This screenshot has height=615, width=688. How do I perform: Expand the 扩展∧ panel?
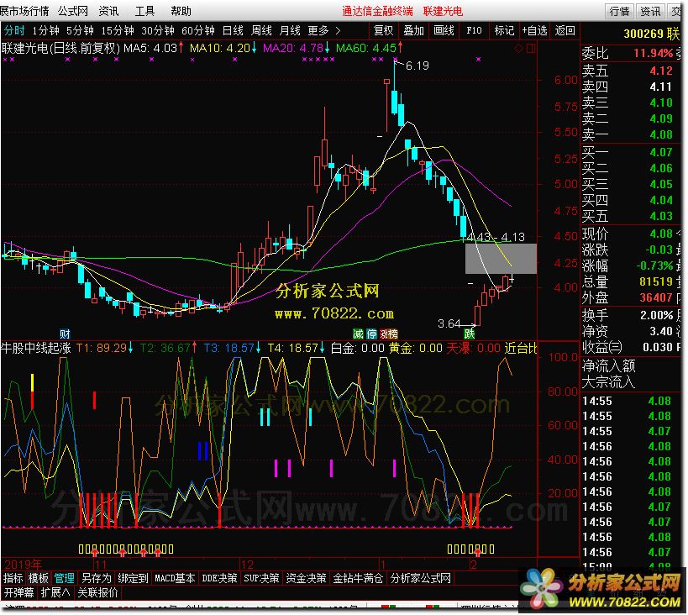point(55,593)
